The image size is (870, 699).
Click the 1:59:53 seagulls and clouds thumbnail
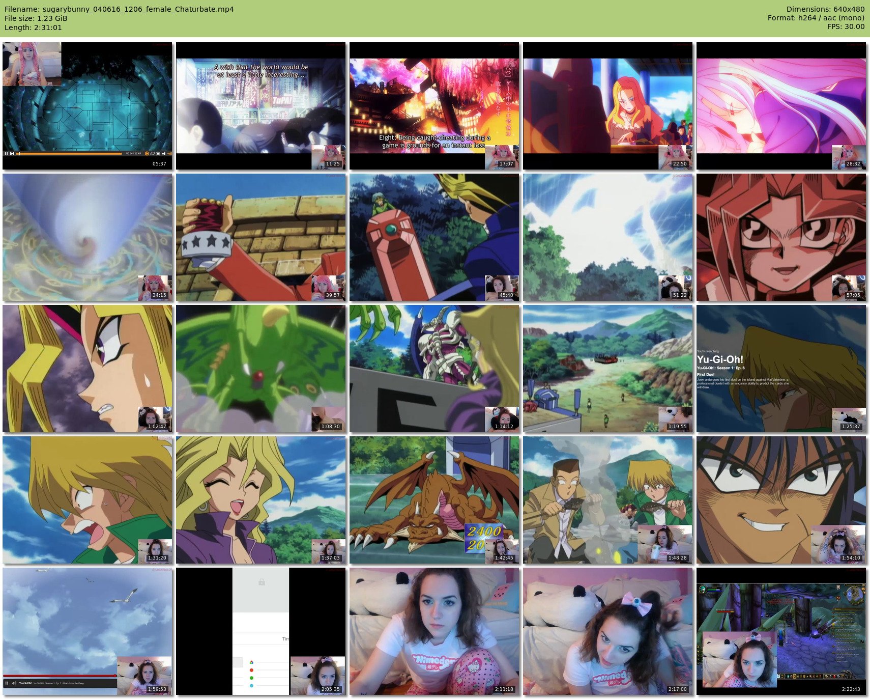pyautogui.click(x=88, y=631)
